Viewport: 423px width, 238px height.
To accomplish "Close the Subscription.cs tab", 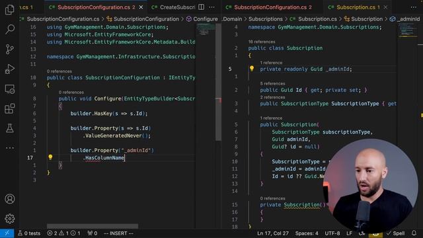I will click(x=385, y=7).
